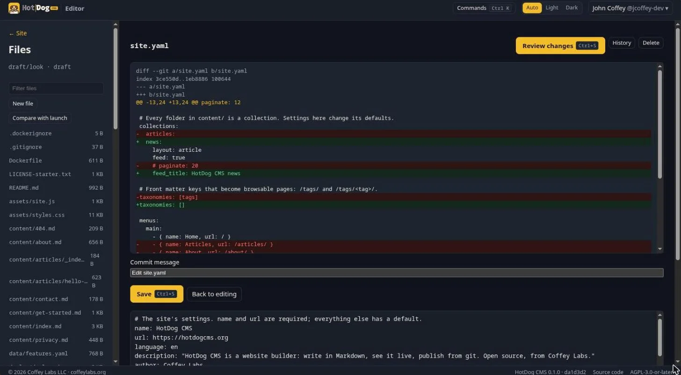The height and width of the screenshot is (375, 681).
Task: Open README.md in file list
Action: (56, 188)
